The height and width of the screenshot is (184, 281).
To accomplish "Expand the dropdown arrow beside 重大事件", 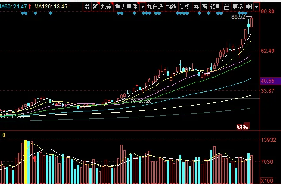I will pyautogui.click(x=142, y=7).
